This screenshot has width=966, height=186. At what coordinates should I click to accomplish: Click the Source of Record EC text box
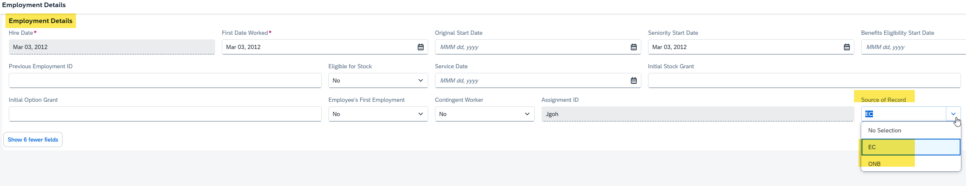pyautogui.click(x=904, y=114)
